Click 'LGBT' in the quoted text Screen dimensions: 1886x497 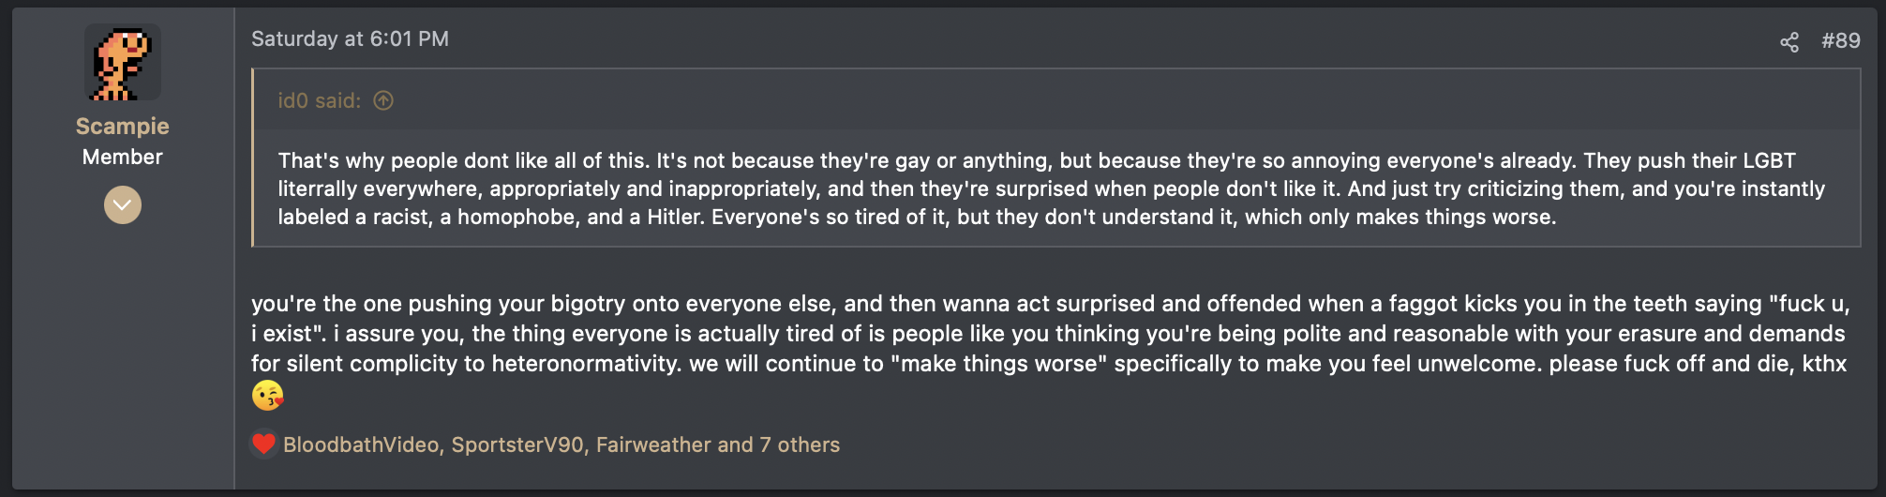click(1769, 160)
